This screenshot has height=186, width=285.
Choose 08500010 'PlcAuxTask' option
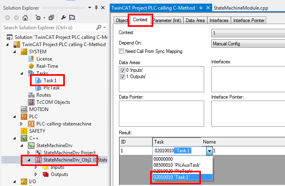[183, 165]
